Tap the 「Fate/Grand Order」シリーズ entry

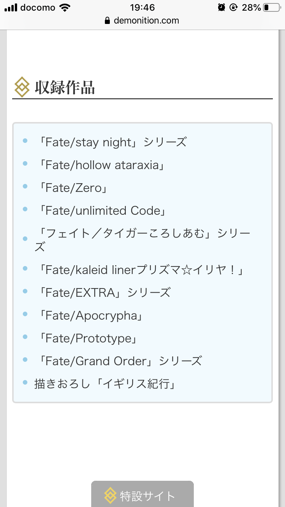coord(118,361)
